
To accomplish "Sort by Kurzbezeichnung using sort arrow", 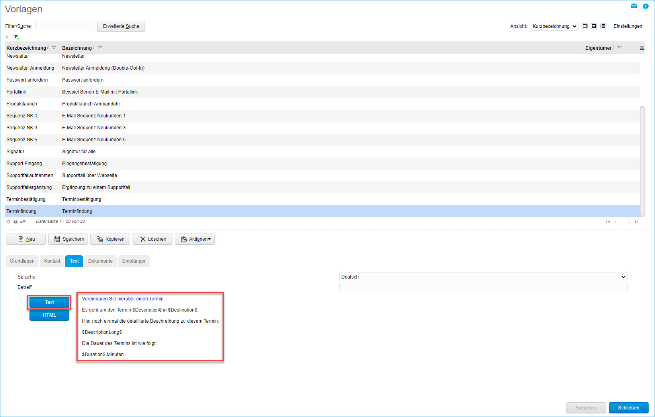I will [x=49, y=48].
